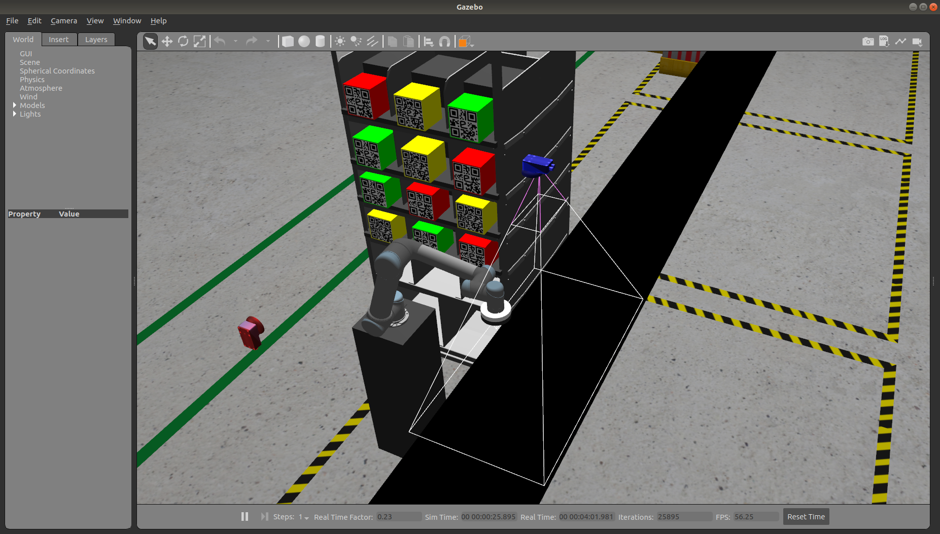This screenshot has width=940, height=534.
Task: Click the Sim Time value field
Action: point(489,517)
